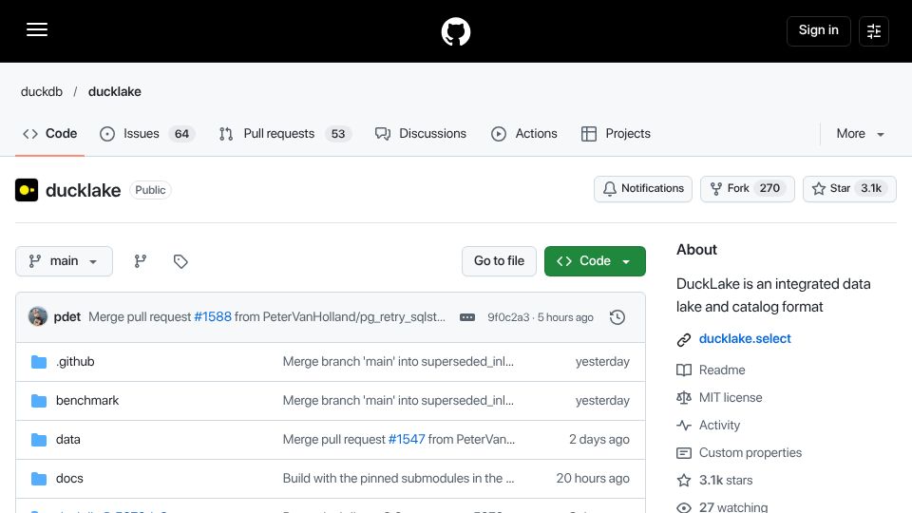
Task: Select the Code tab
Action: tap(50, 134)
